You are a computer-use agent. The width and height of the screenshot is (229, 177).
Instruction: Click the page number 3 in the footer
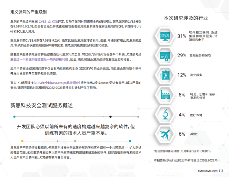coord(222,171)
